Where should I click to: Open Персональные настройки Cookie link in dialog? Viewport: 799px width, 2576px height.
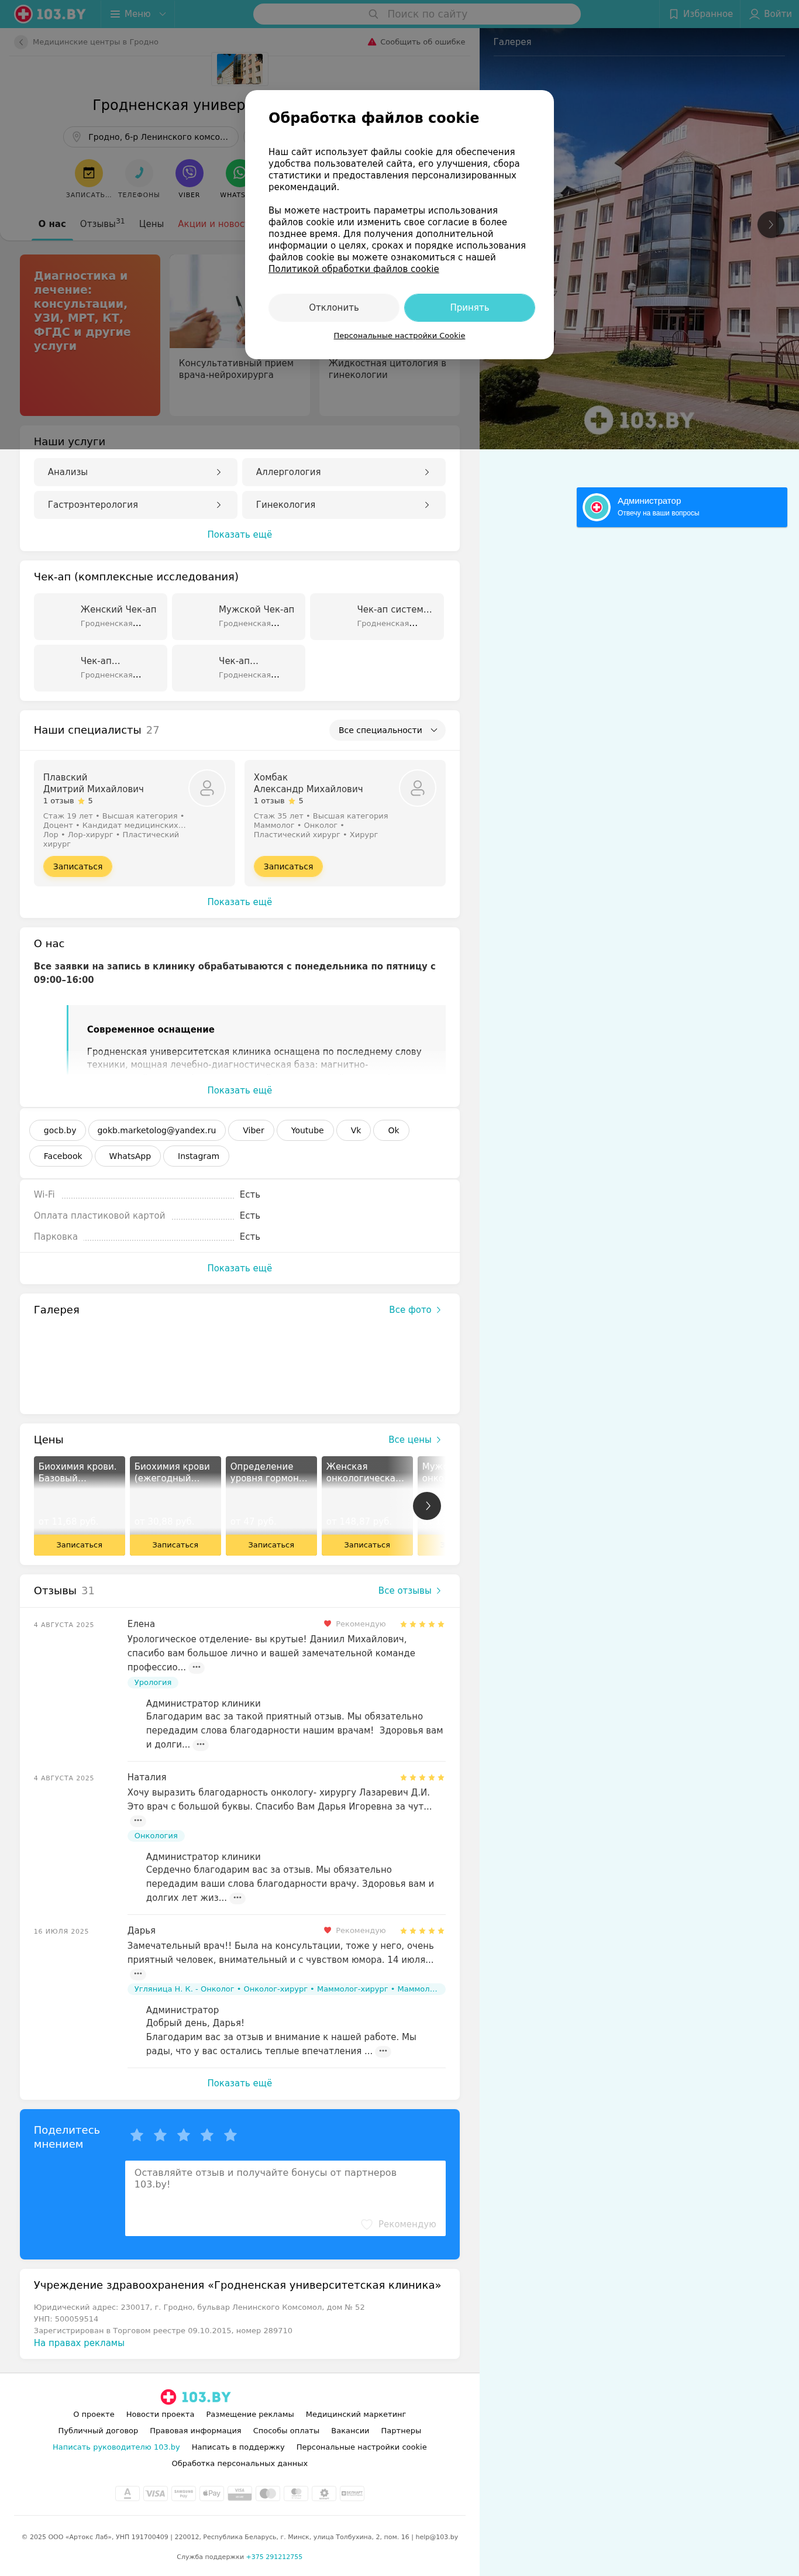(x=399, y=336)
